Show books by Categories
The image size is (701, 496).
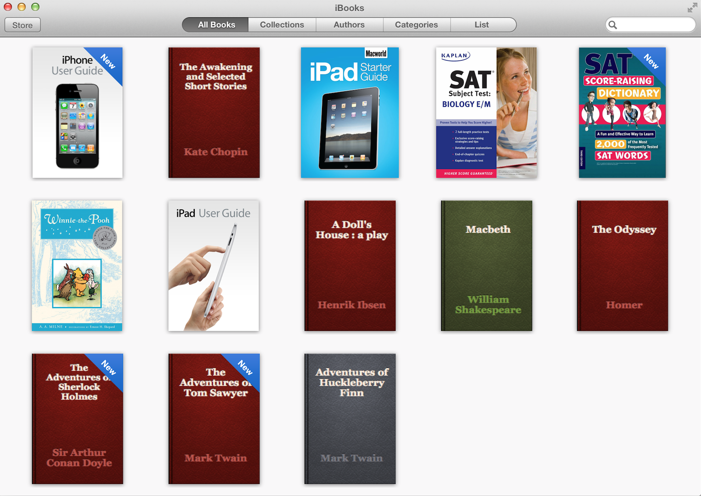point(416,25)
